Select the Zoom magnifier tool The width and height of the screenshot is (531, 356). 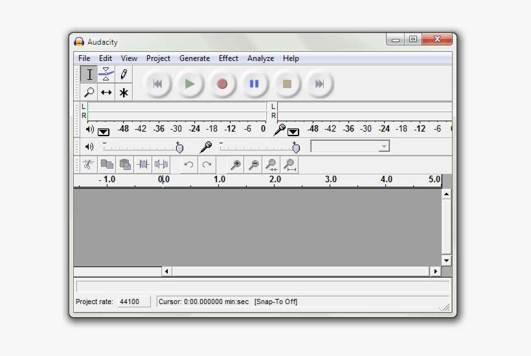89,92
